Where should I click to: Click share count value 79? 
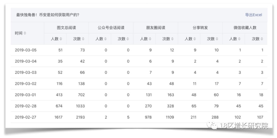(216, 106)
